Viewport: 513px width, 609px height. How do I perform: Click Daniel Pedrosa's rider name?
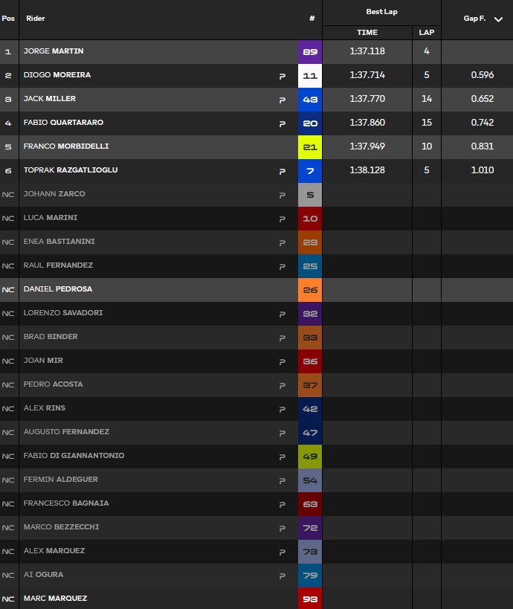pos(58,289)
